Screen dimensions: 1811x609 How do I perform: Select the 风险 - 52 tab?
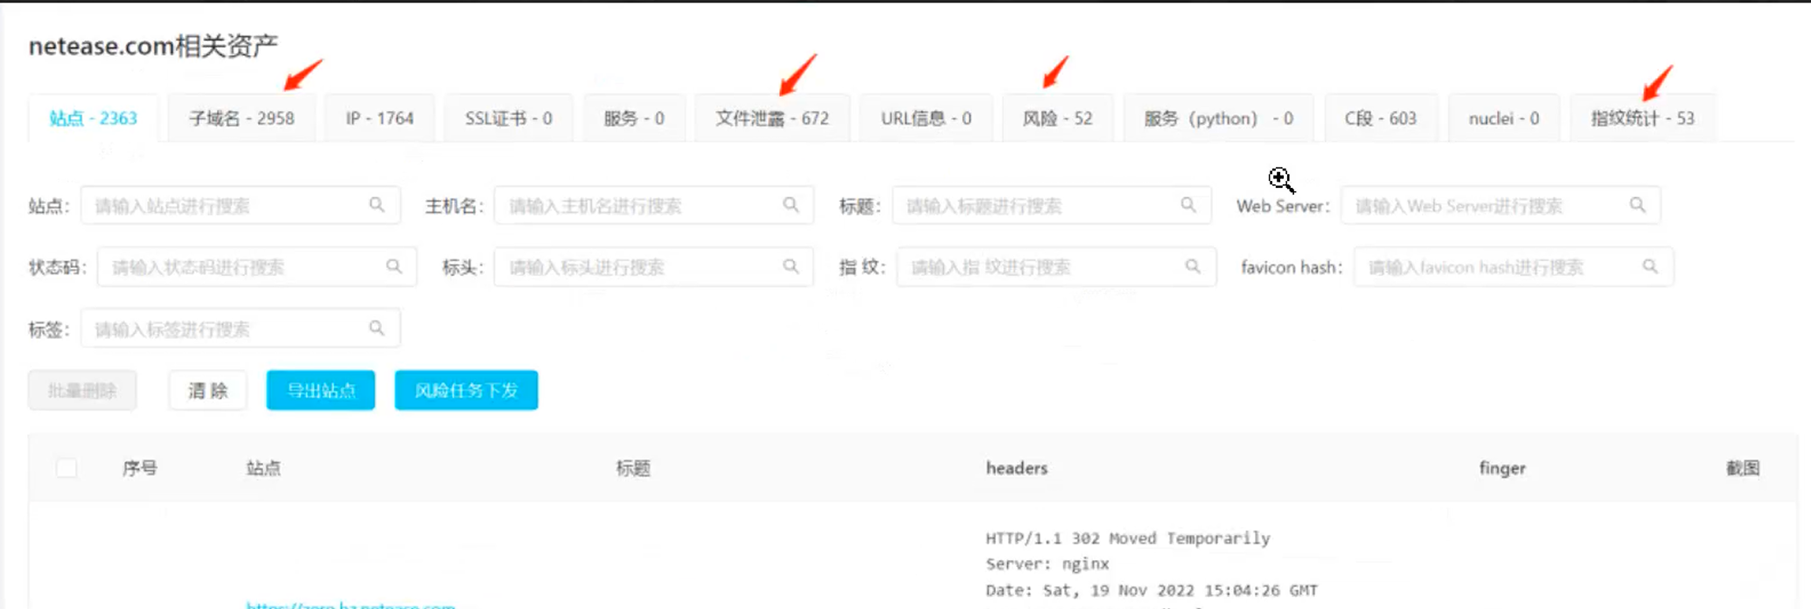1057,118
